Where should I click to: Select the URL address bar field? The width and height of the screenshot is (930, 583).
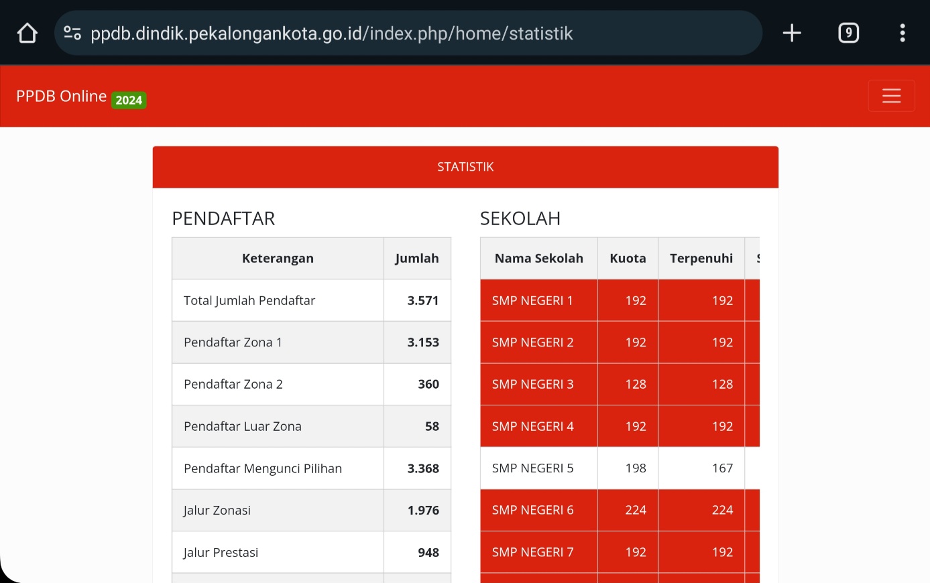[x=408, y=33]
